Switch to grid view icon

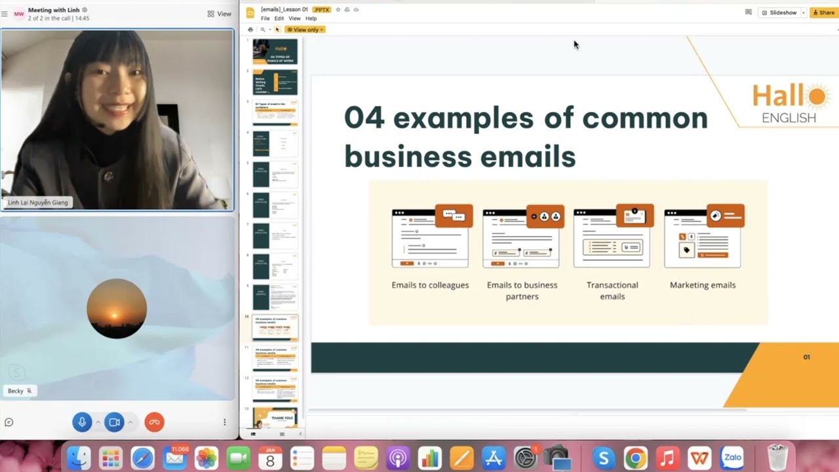[282, 434]
